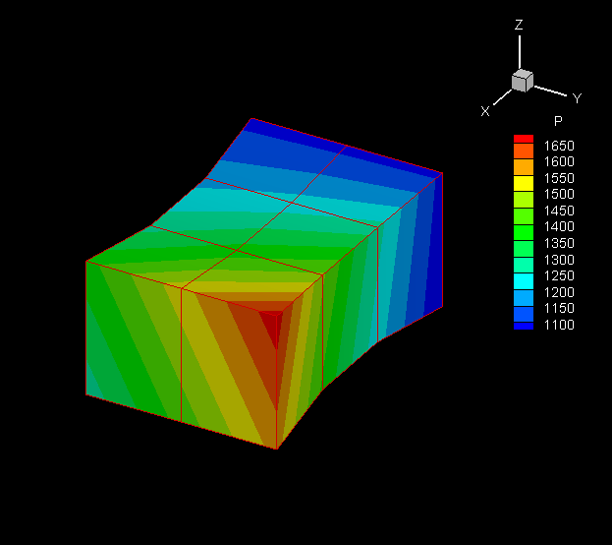Screen dimensions: 612x545
Task: Click the legend value 1350
Action: point(559,244)
